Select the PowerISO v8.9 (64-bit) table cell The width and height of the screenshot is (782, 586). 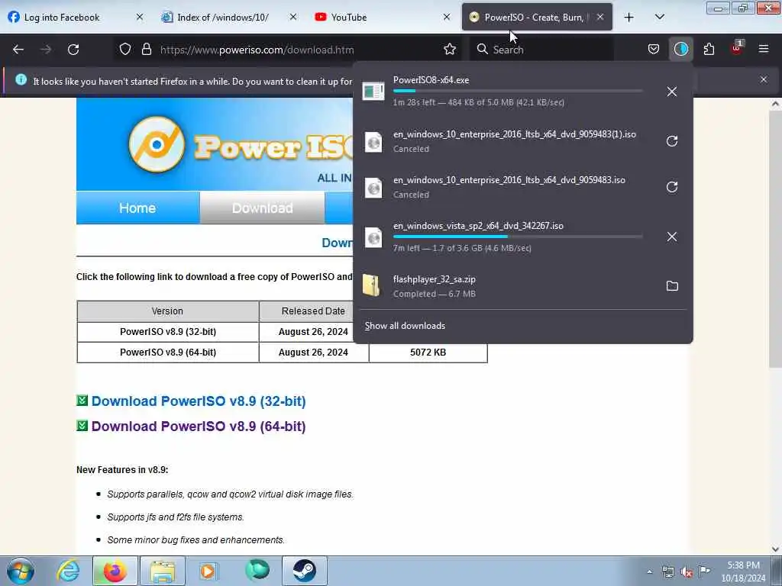click(x=168, y=353)
